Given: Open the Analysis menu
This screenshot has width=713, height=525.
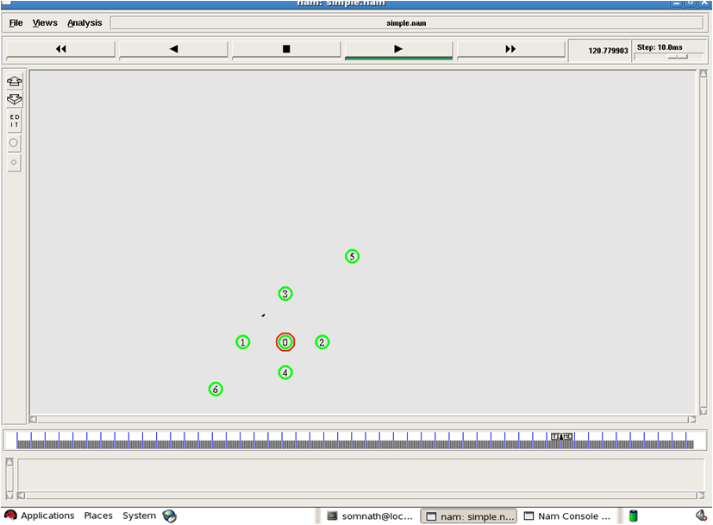Looking at the screenshot, I should tap(84, 23).
